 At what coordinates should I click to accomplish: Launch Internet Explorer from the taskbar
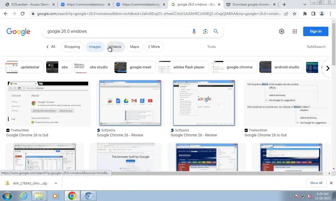24,196
